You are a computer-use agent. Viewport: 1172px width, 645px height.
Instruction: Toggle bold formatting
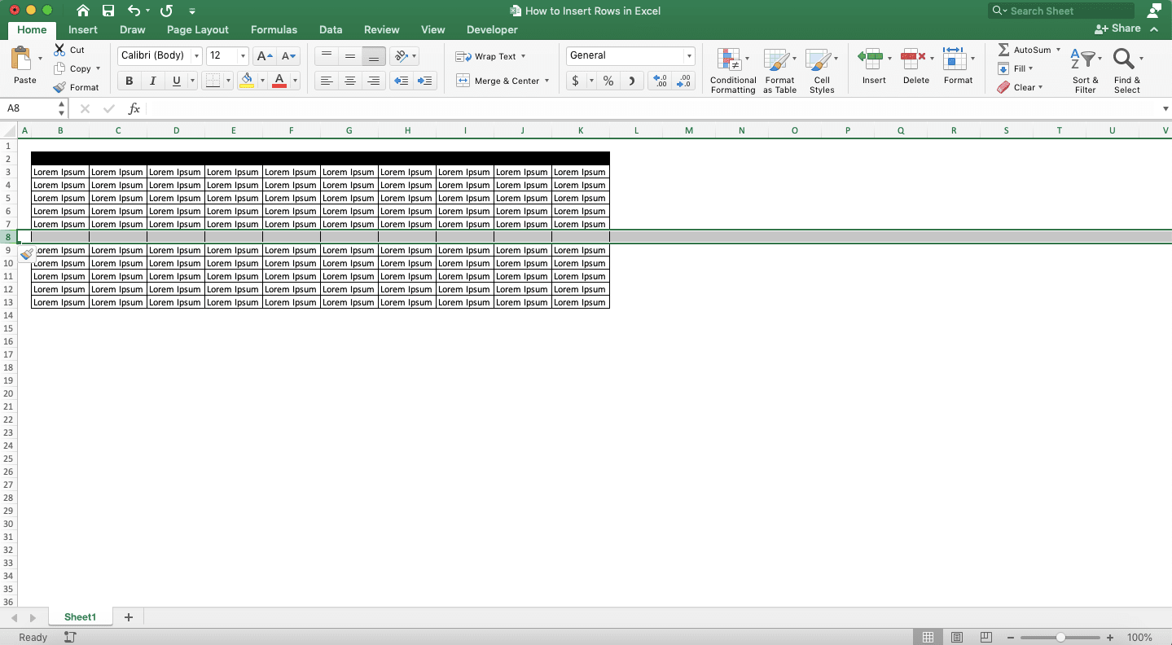(x=128, y=81)
